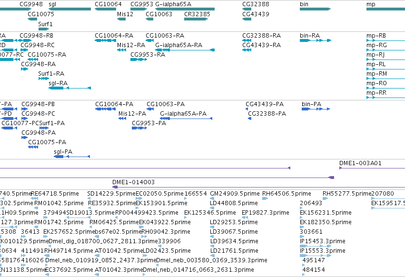Click the mp gene label
This screenshot has height=277, width=405.
click(371, 4)
